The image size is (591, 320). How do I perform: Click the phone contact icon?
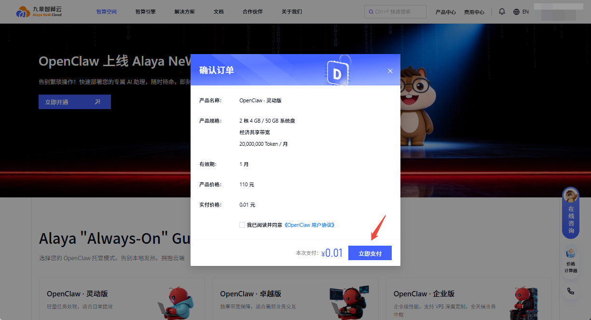(x=571, y=291)
